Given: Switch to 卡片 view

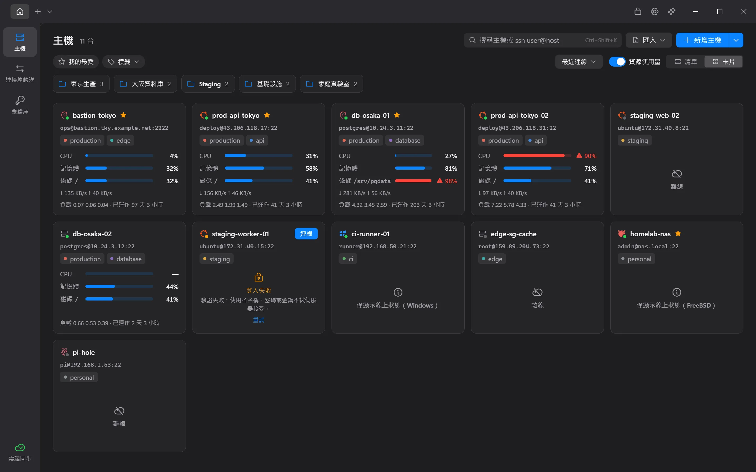Looking at the screenshot, I should [723, 62].
